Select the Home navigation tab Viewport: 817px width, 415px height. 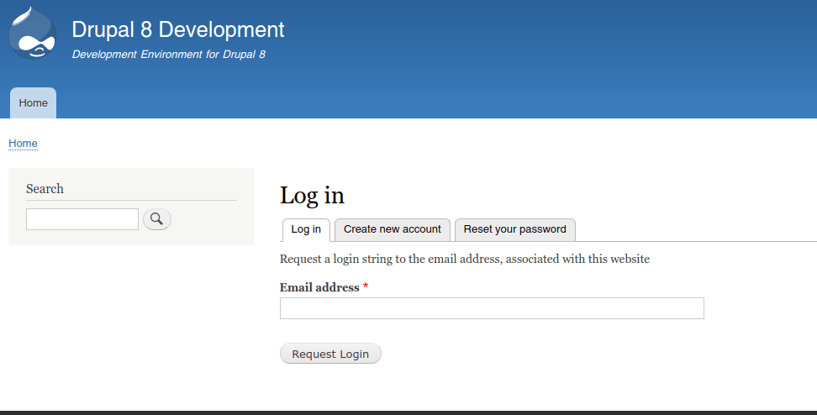tap(34, 103)
